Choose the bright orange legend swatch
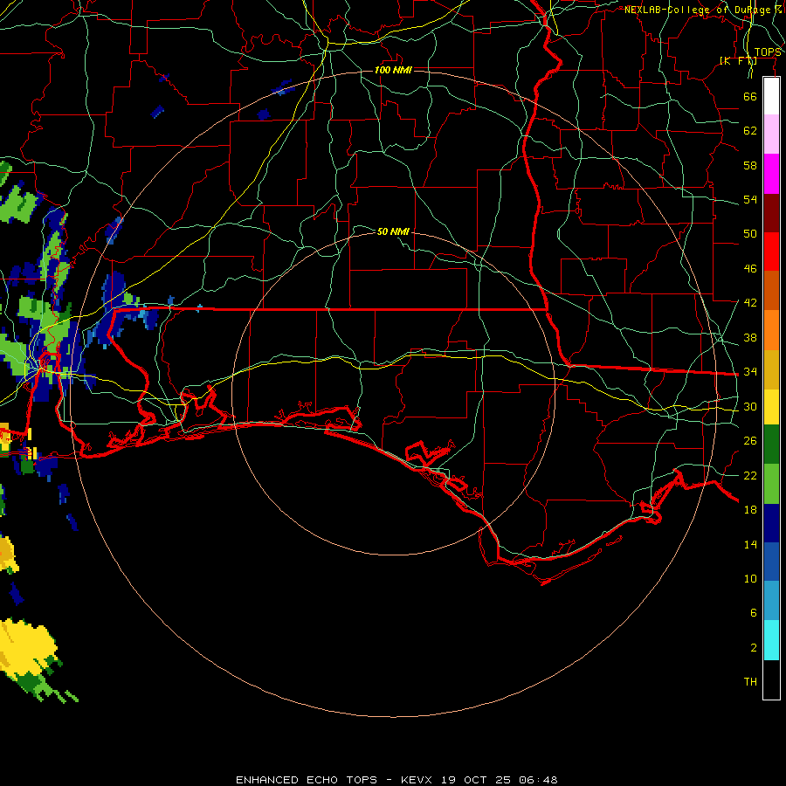The height and width of the screenshot is (786, 786). (771, 330)
